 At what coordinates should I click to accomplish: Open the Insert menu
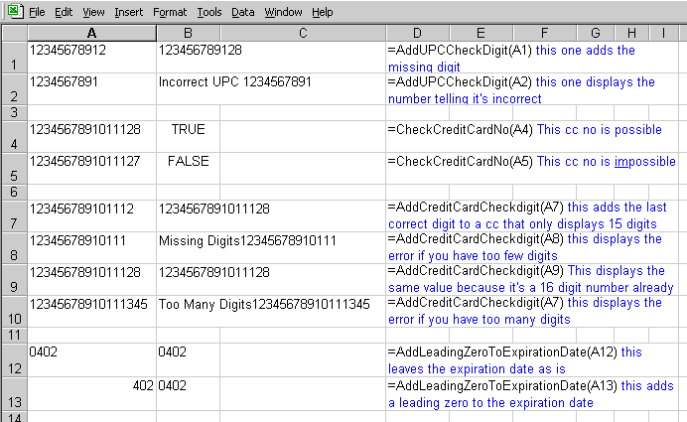[x=129, y=12]
